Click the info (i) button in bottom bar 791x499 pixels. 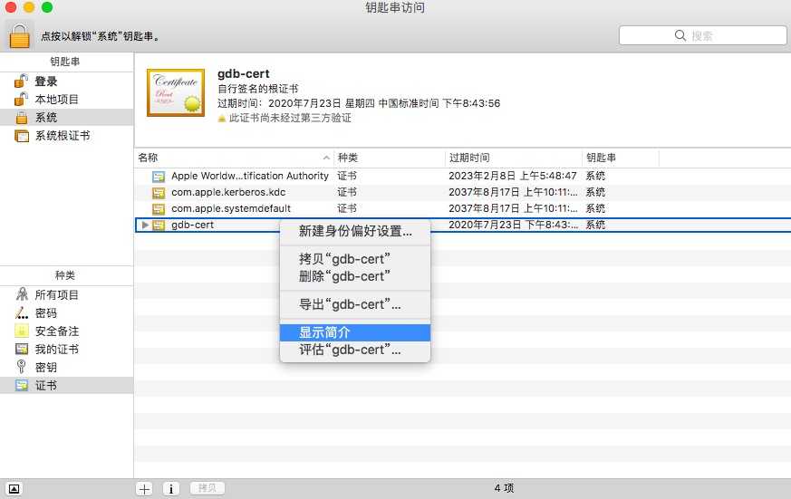point(171,488)
